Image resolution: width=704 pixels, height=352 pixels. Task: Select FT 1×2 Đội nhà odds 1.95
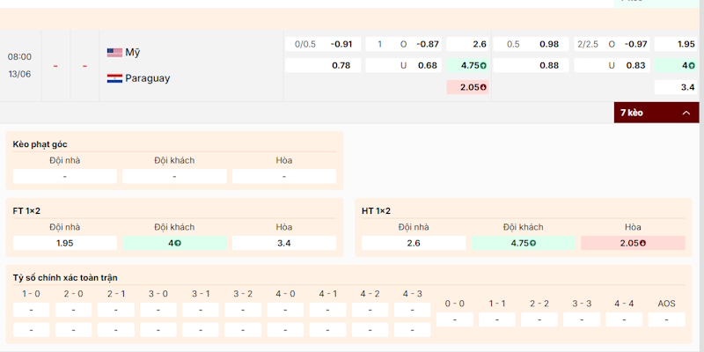click(x=64, y=243)
